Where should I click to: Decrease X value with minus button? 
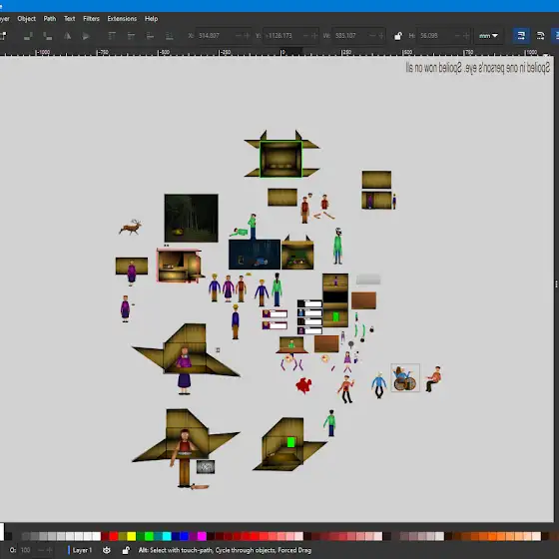tap(239, 36)
